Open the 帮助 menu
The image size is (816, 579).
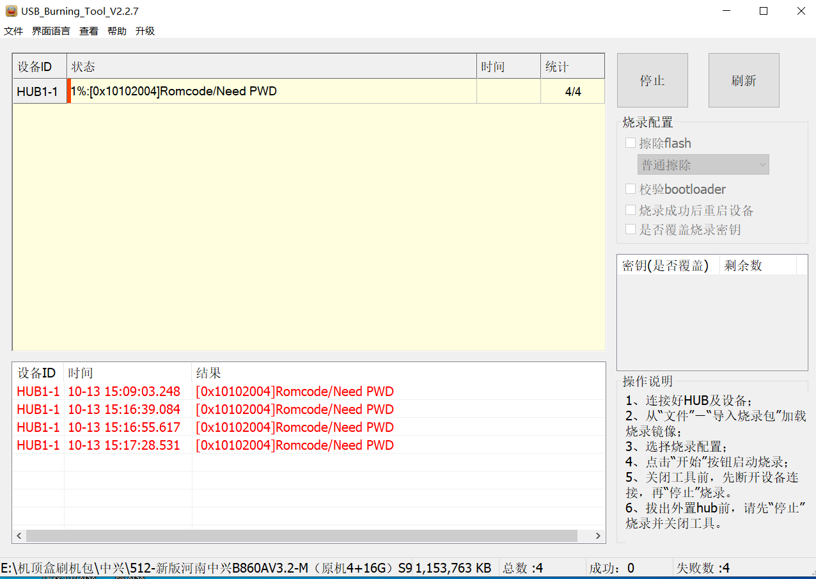[117, 31]
